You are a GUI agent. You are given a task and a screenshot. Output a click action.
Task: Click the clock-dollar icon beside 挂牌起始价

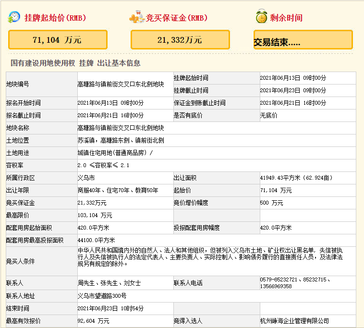click(x=14, y=17)
